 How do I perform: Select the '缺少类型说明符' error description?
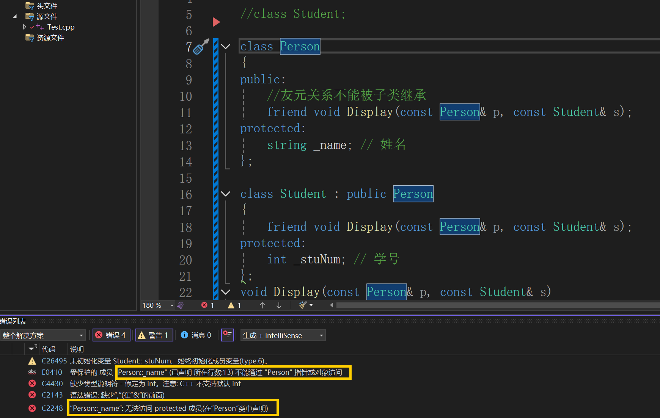coord(156,384)
